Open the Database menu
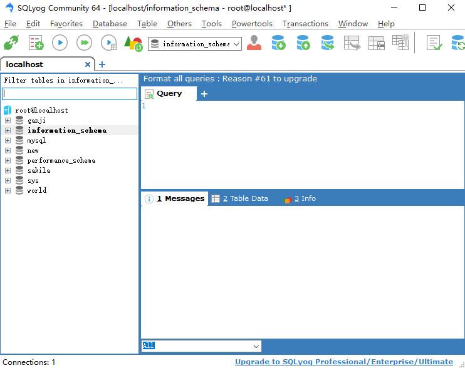This screenshot has height=368, width=465. pyautogui.click(x=110, y=24)
